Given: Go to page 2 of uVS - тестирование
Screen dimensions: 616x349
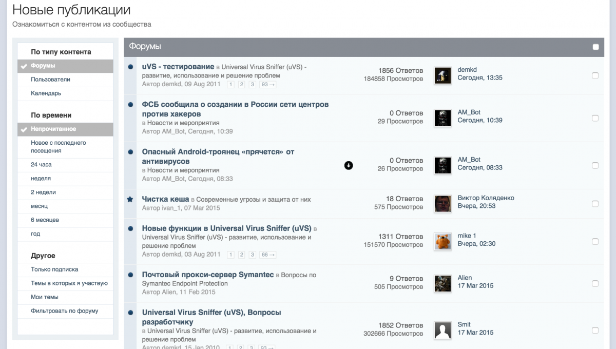Looking at the screenshot, I should pos(241,84).
